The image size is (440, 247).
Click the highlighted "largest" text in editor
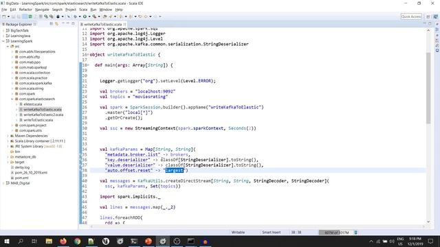click(x=174, y=170)
